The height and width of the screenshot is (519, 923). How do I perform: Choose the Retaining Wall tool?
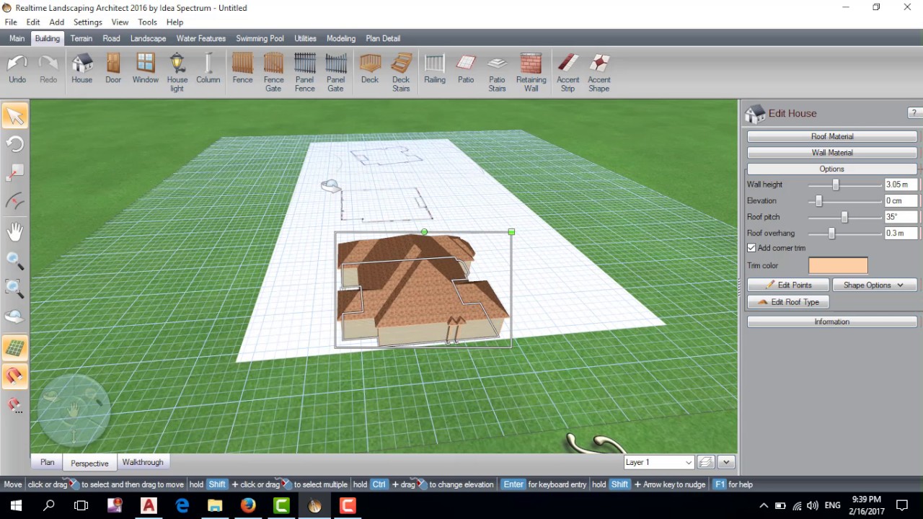tap(531, 73)
